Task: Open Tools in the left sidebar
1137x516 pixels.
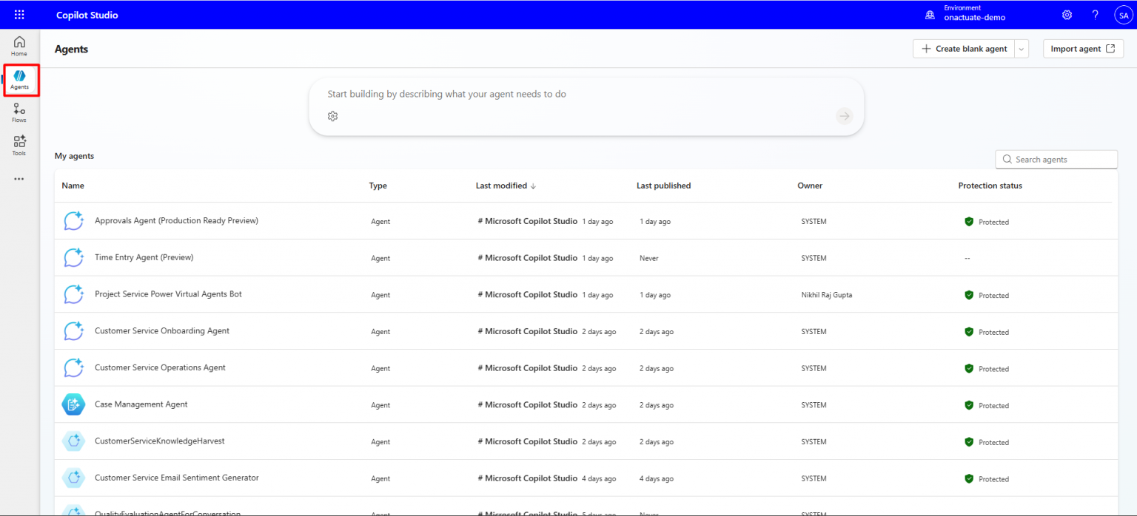Action: click(x=19, y=146)
